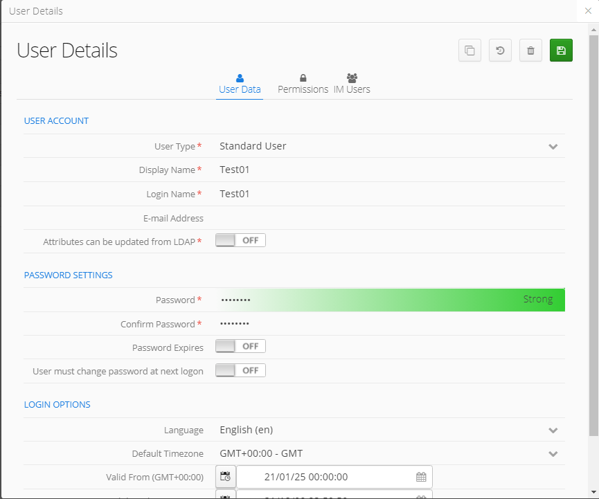
Task: Switch to the IM Users tab
Action: (x=352, y=84)
